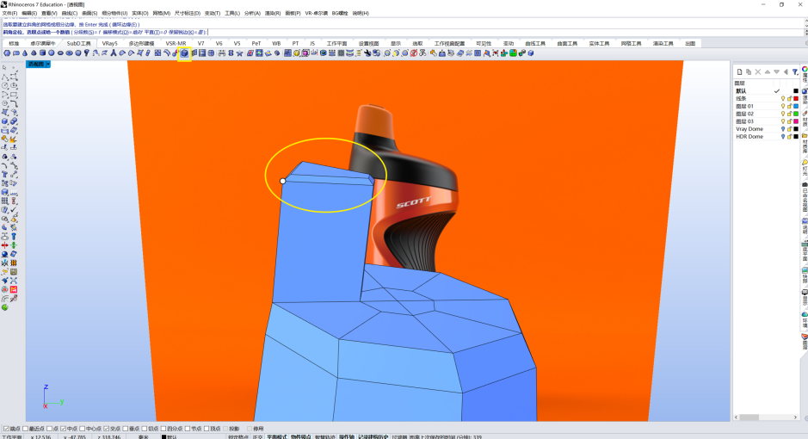Image resolution: width=808 pixels, height=439 pixels.
Task: Open the 透视图 viewport title dropdown arrow
Action: coord(48,65)
